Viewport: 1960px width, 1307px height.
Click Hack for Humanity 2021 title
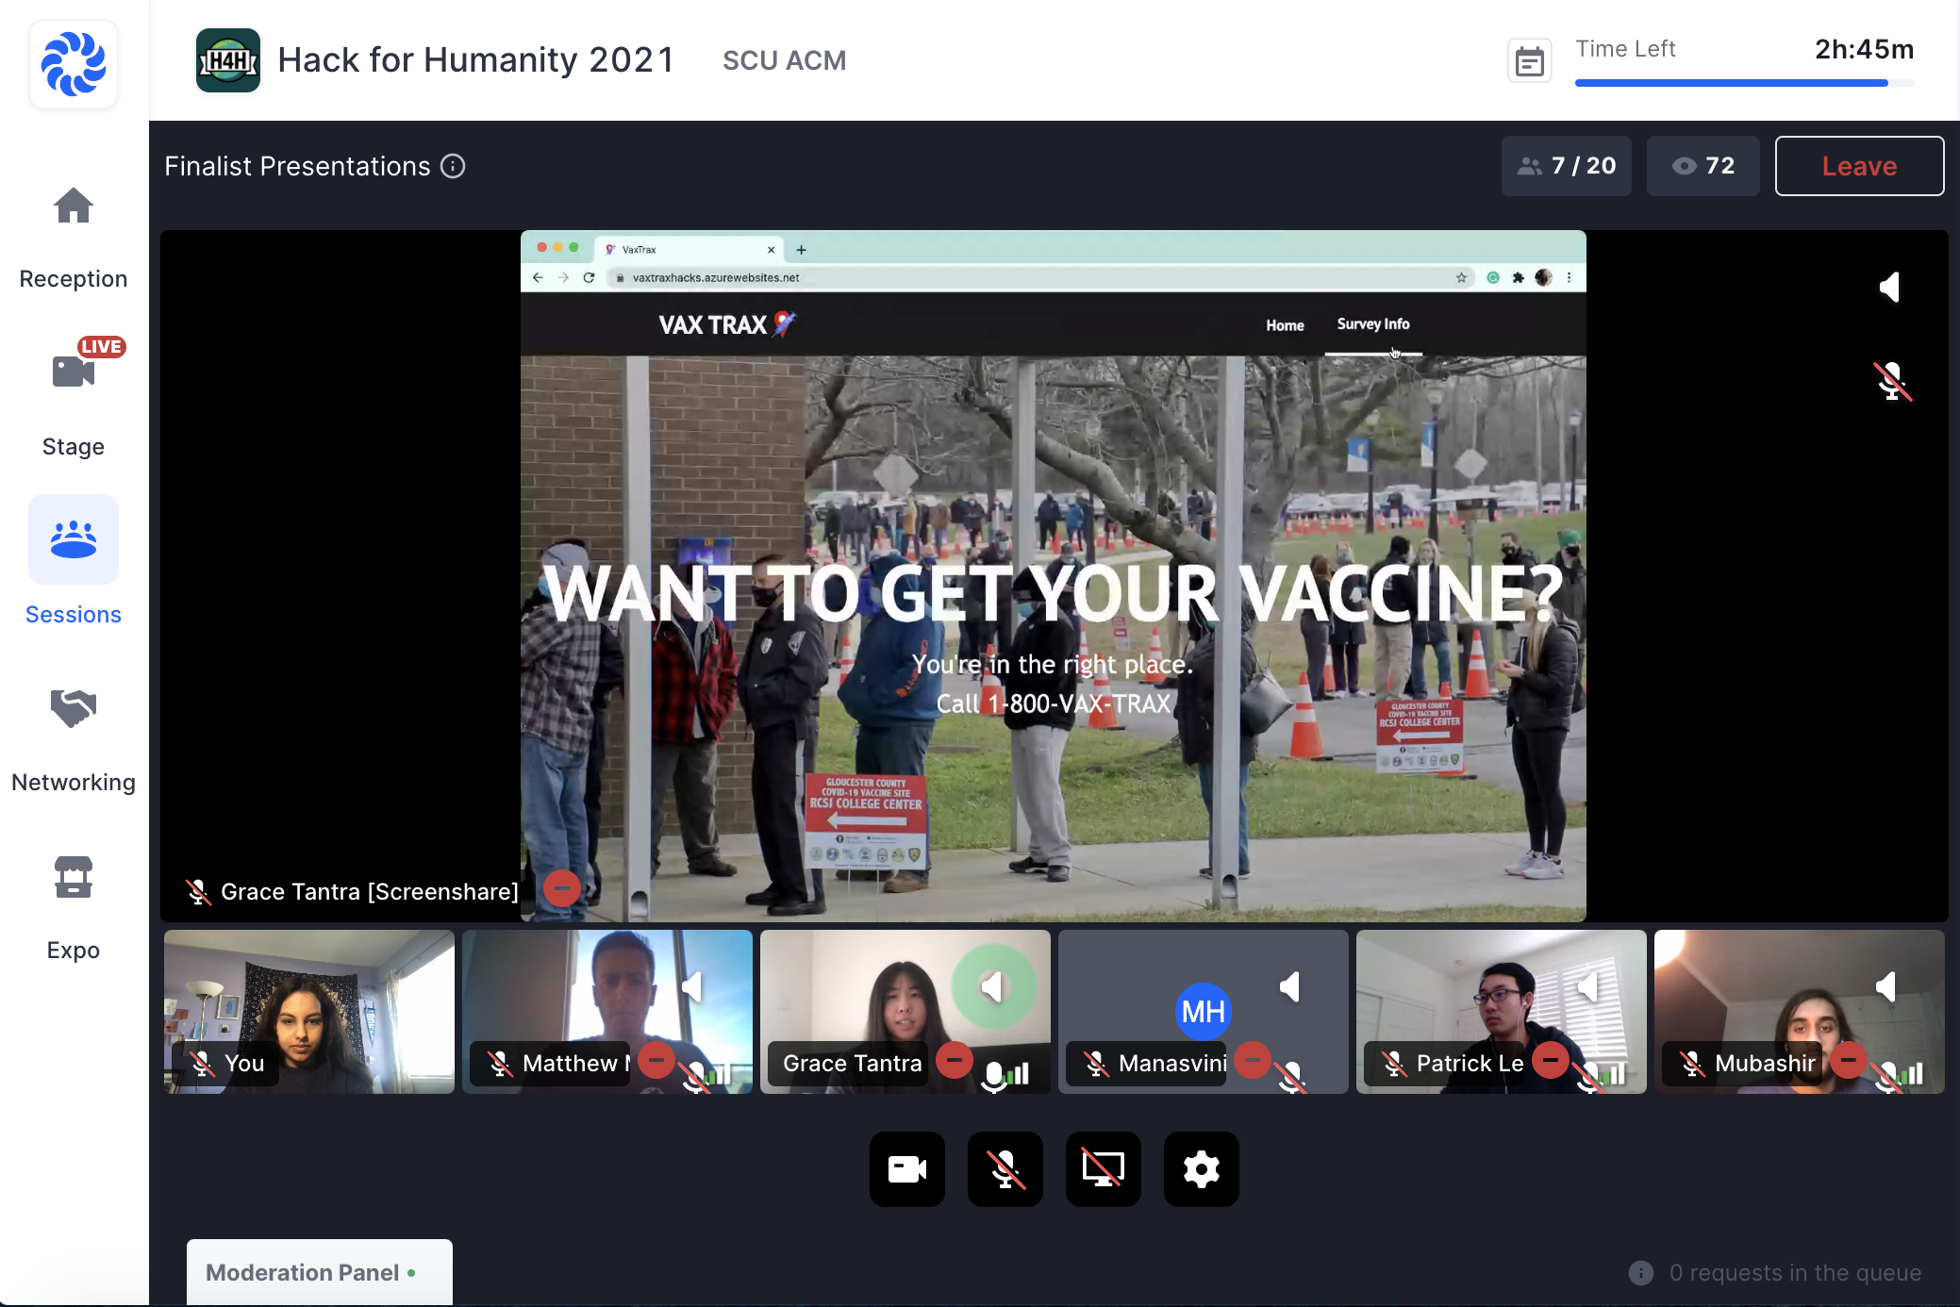click(x=476, y=60)
